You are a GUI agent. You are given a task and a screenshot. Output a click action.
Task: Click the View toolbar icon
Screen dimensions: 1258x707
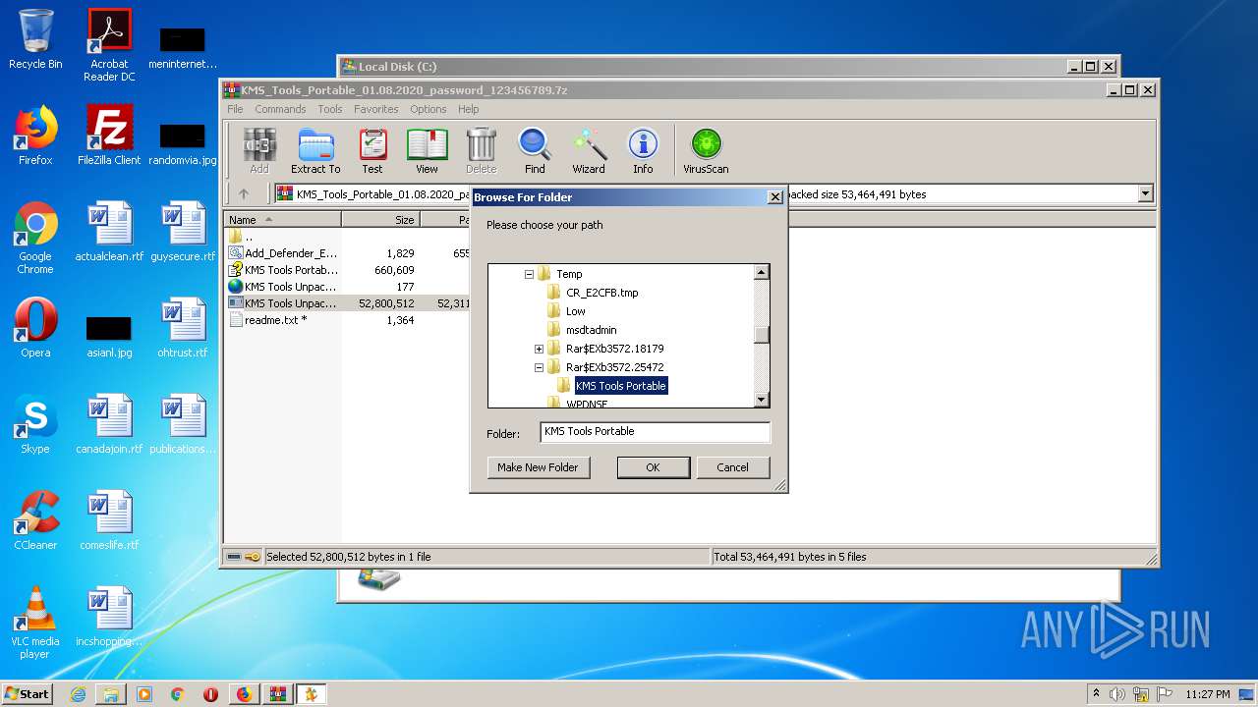pyautogui.click(x=427, y=151)
